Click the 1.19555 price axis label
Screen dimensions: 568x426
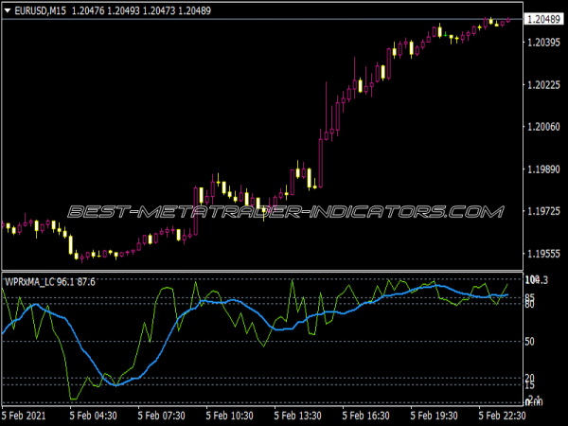point(545,255)
